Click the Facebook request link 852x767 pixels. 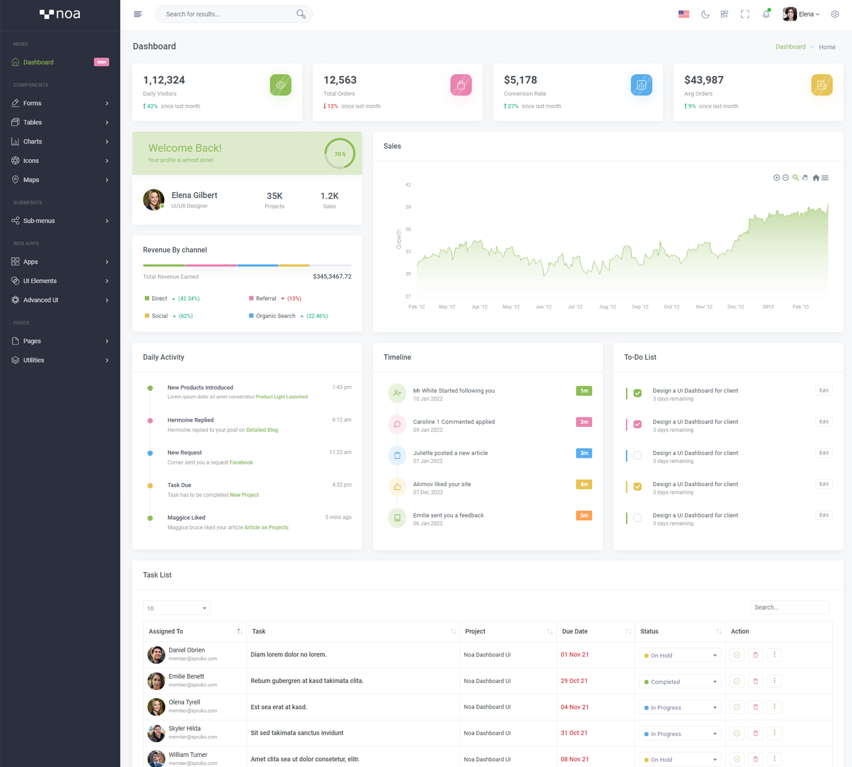(241, 462)
